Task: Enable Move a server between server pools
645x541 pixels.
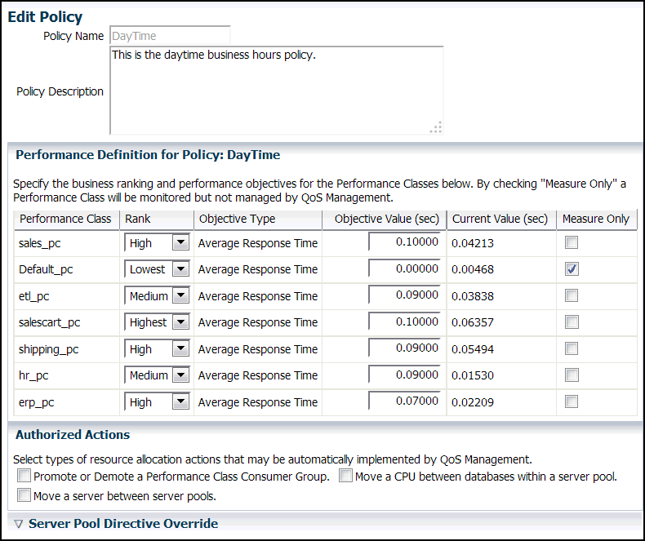Action: (24, 495)
